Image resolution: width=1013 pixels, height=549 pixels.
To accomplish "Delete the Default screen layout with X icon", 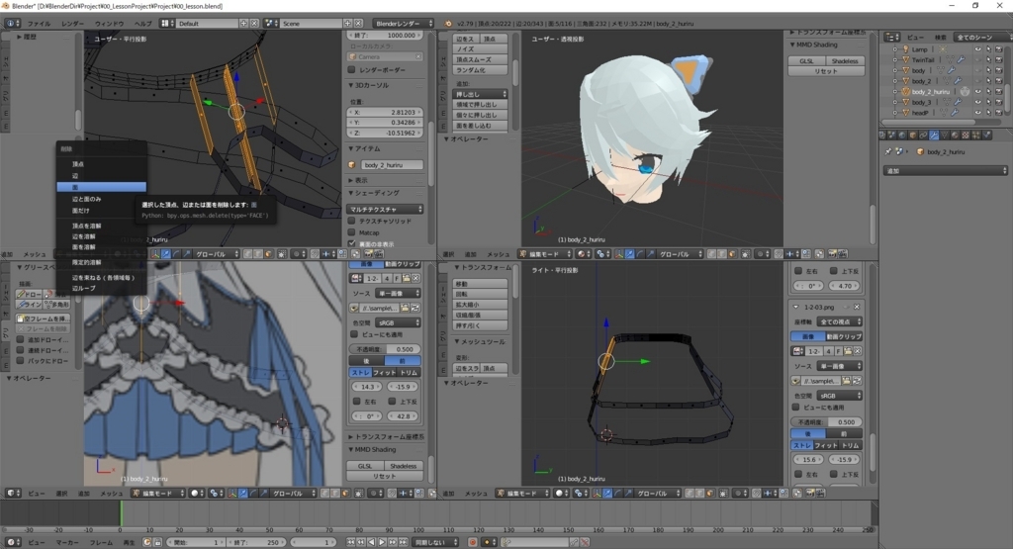I will pos(254,24).
